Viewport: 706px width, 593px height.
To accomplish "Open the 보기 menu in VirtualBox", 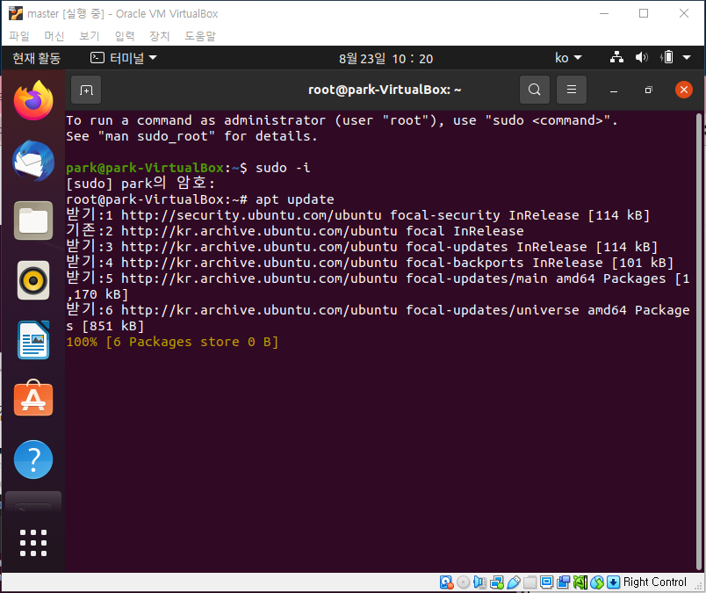I will 90,36.
